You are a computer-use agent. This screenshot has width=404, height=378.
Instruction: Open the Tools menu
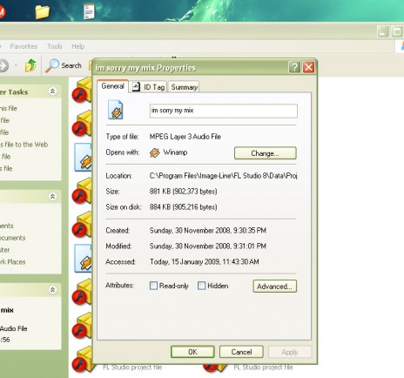pos(55,46)
